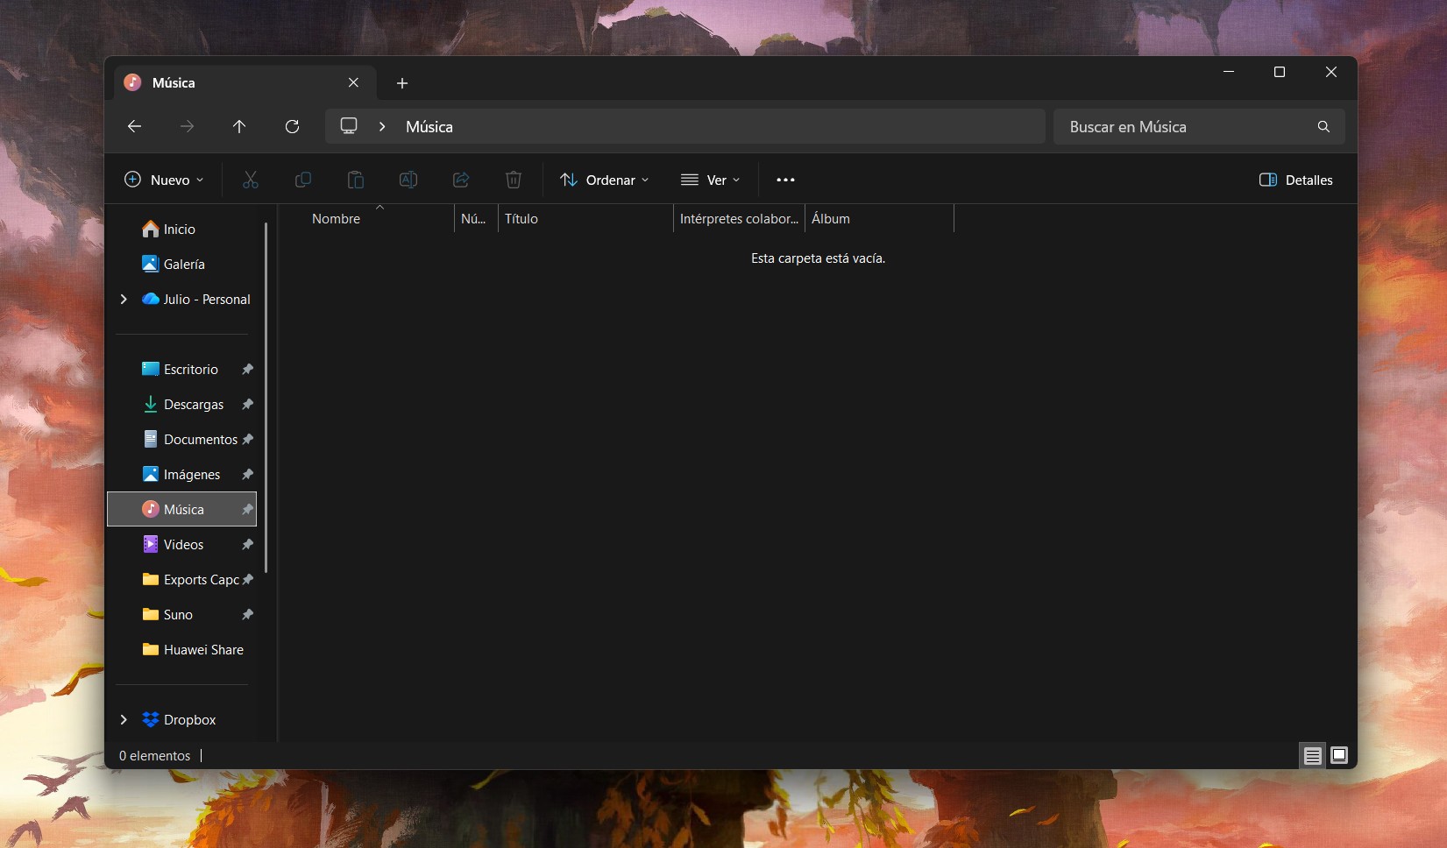Click the sidebar vertical scrollbar
The image size is (1447, 848).
266,394
